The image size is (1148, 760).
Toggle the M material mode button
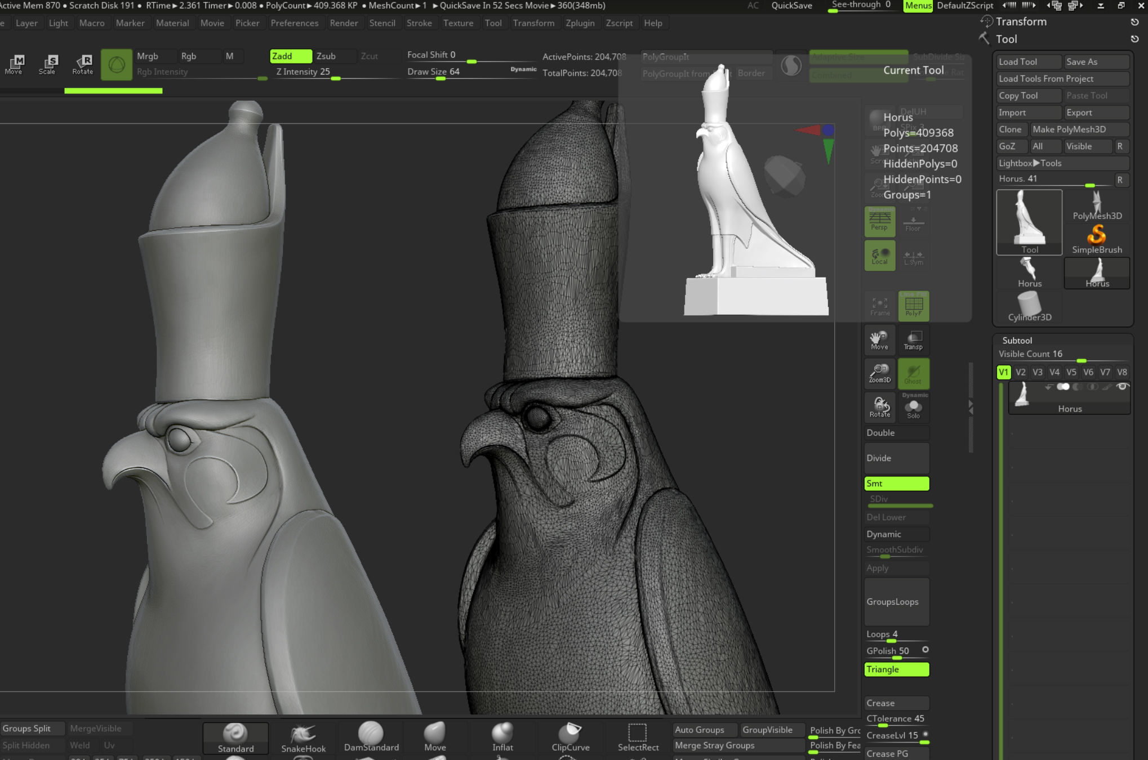coord(233,56)
